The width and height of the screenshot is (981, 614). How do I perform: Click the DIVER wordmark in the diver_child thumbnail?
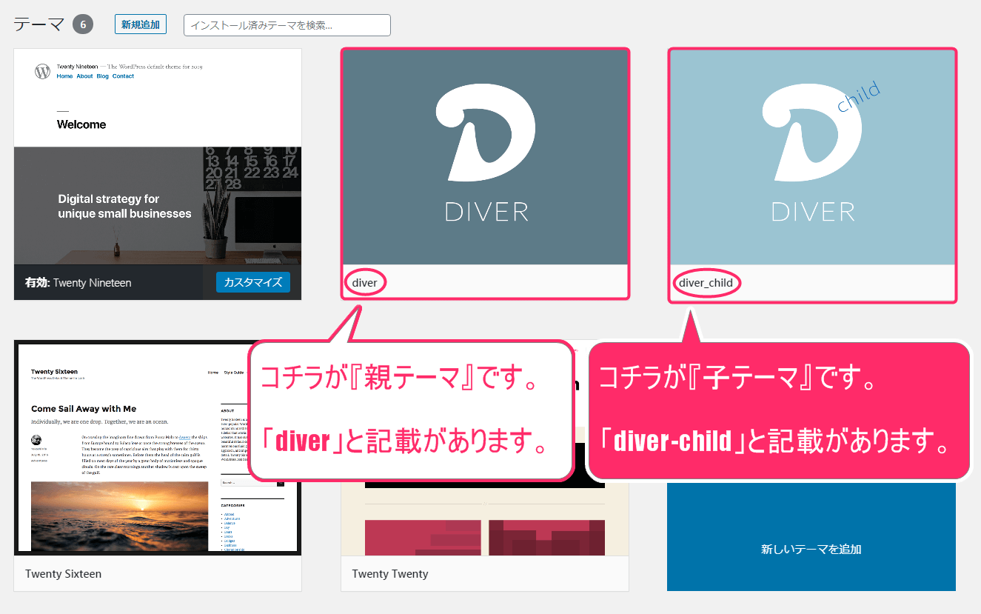pyautogui.click(x=812, y=212)
